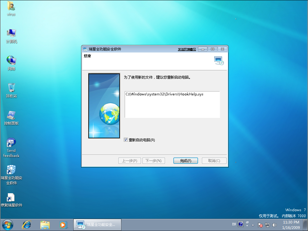Viewport: 308px width, 231px height.
Task: Open Windows Explorer folder on taskbar
Action: 45,225
